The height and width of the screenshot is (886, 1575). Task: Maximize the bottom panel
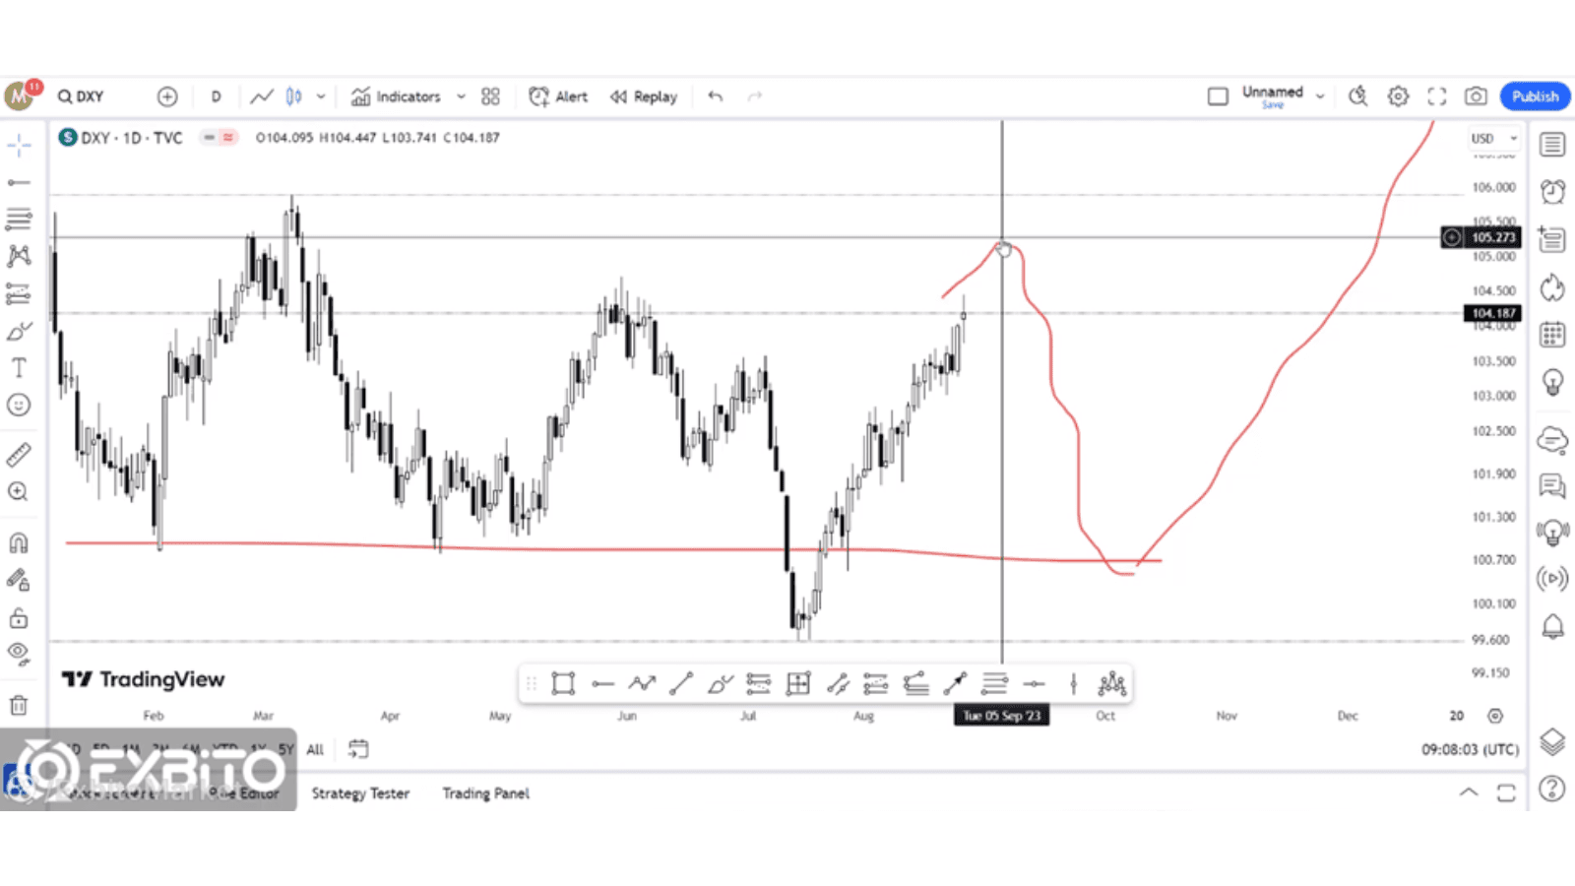pyautogui.click(x=1506, y=792)
